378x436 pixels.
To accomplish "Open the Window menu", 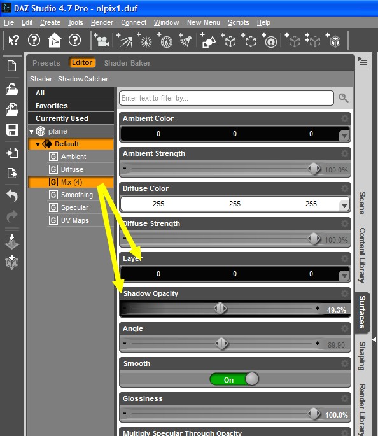I will 167,22.
